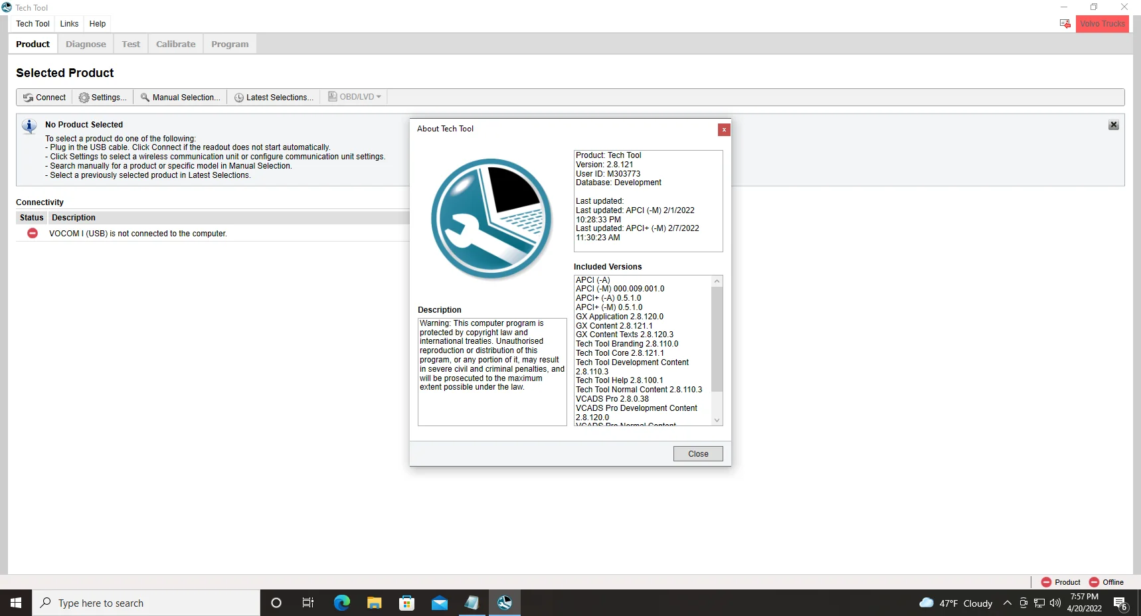The height and width of the screenshot is (616, 1141).
Task: Open Settings from the toolbar
Action: [x=102, y=97]
